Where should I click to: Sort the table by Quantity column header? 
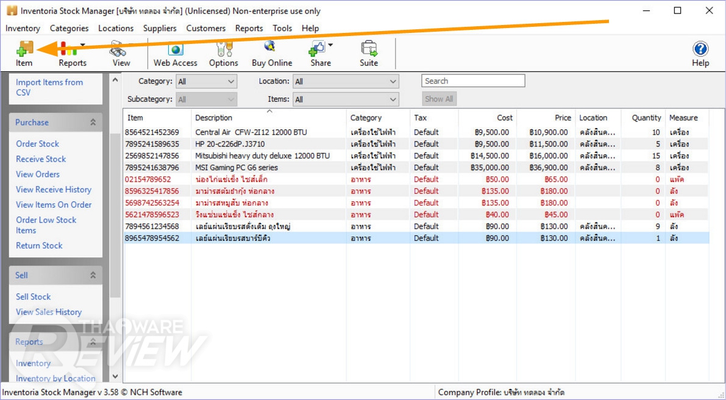(x=646, y=118)
